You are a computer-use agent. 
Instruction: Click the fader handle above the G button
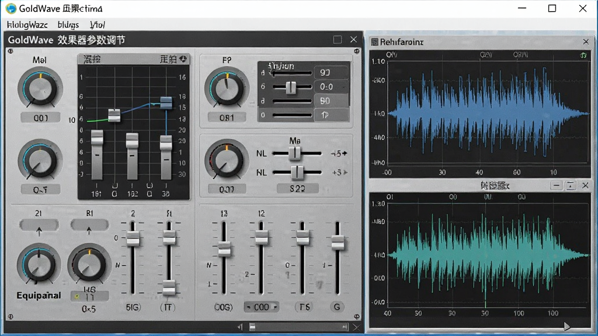click(x=338, y=243)
